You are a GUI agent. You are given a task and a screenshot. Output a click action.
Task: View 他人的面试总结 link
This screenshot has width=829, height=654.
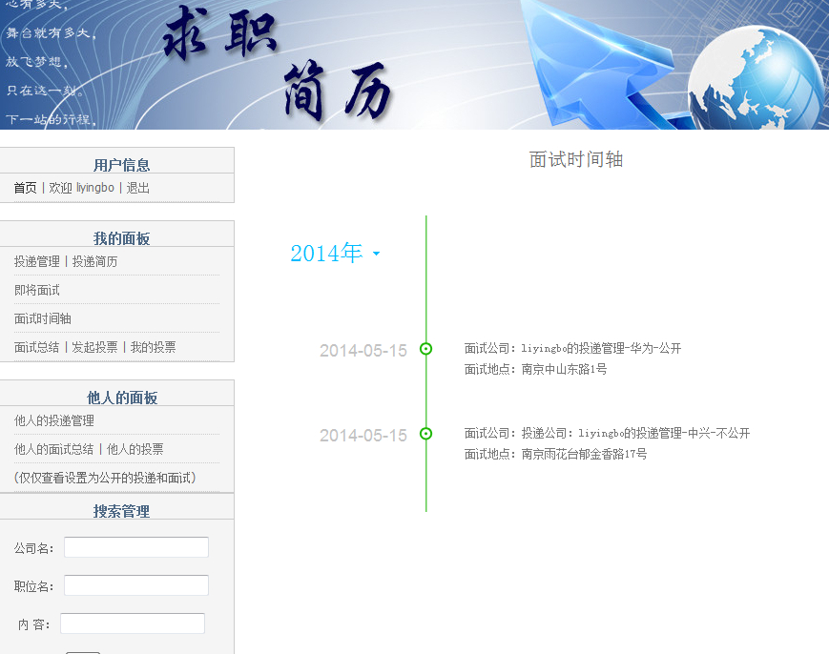coord(54,449)
